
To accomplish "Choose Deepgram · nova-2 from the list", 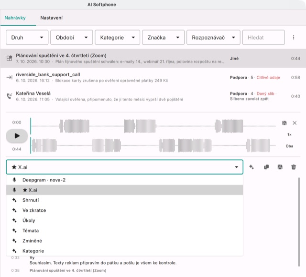I will (x=124, y=180).
